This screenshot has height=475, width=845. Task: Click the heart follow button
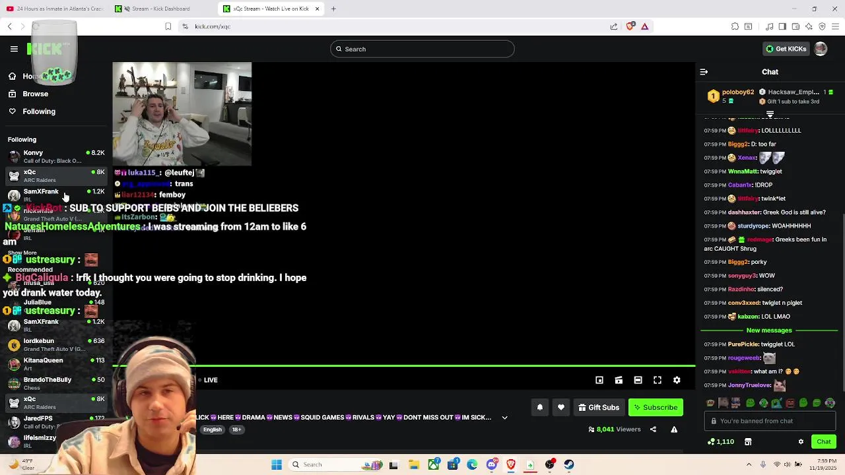click(561, 408)
